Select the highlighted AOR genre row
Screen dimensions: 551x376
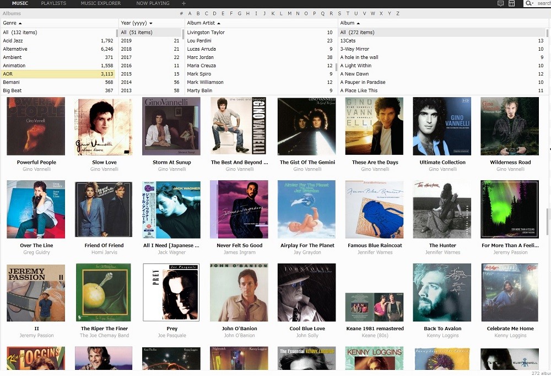click(58, 74)
